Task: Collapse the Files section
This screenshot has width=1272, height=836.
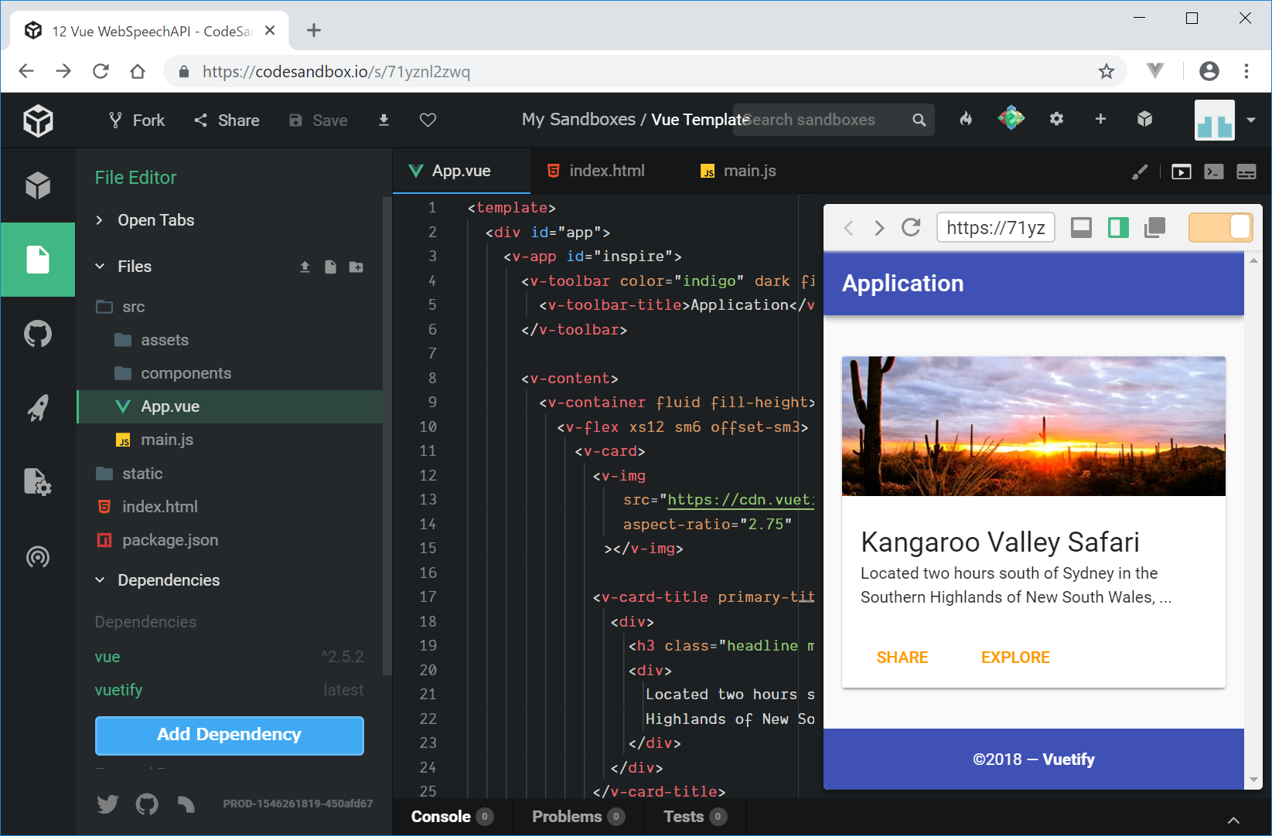Action: (100, 267)
